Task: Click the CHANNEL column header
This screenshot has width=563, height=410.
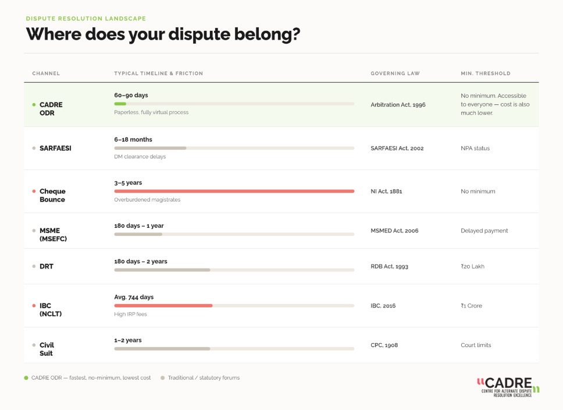Action: [x=46, y=73]
